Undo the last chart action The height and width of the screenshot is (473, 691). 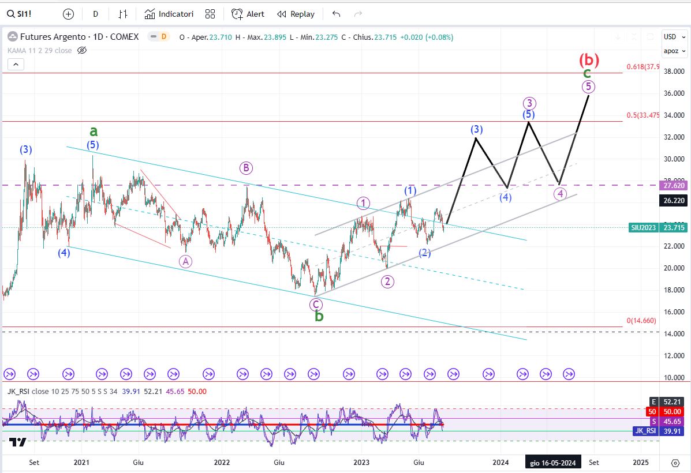(337, 14)
